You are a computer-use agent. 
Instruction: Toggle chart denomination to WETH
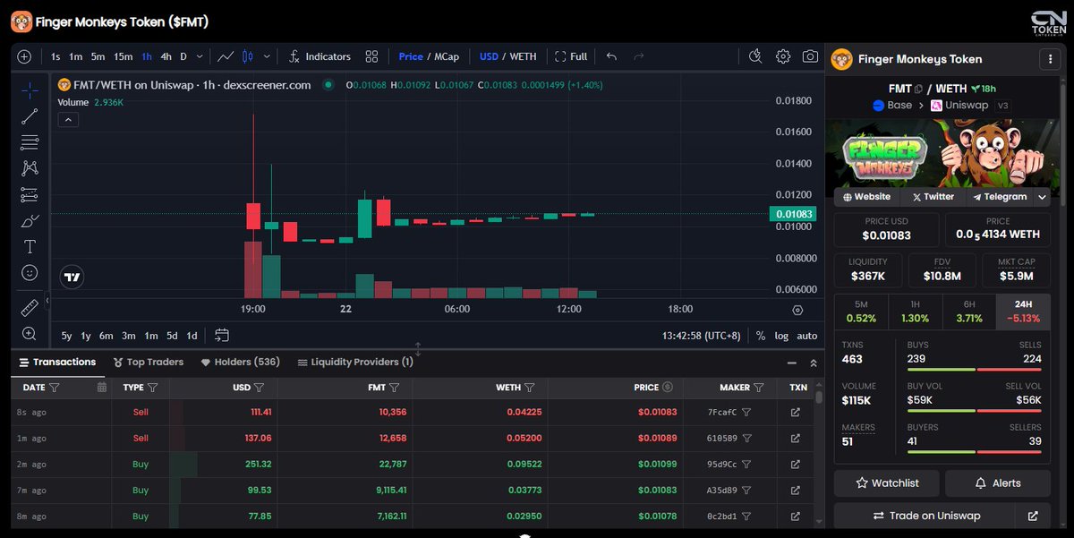click(x=523, y=56)
